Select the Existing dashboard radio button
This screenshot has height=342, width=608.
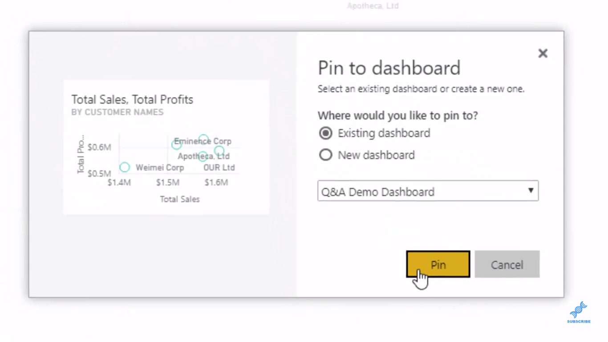(x=326, y=133)
